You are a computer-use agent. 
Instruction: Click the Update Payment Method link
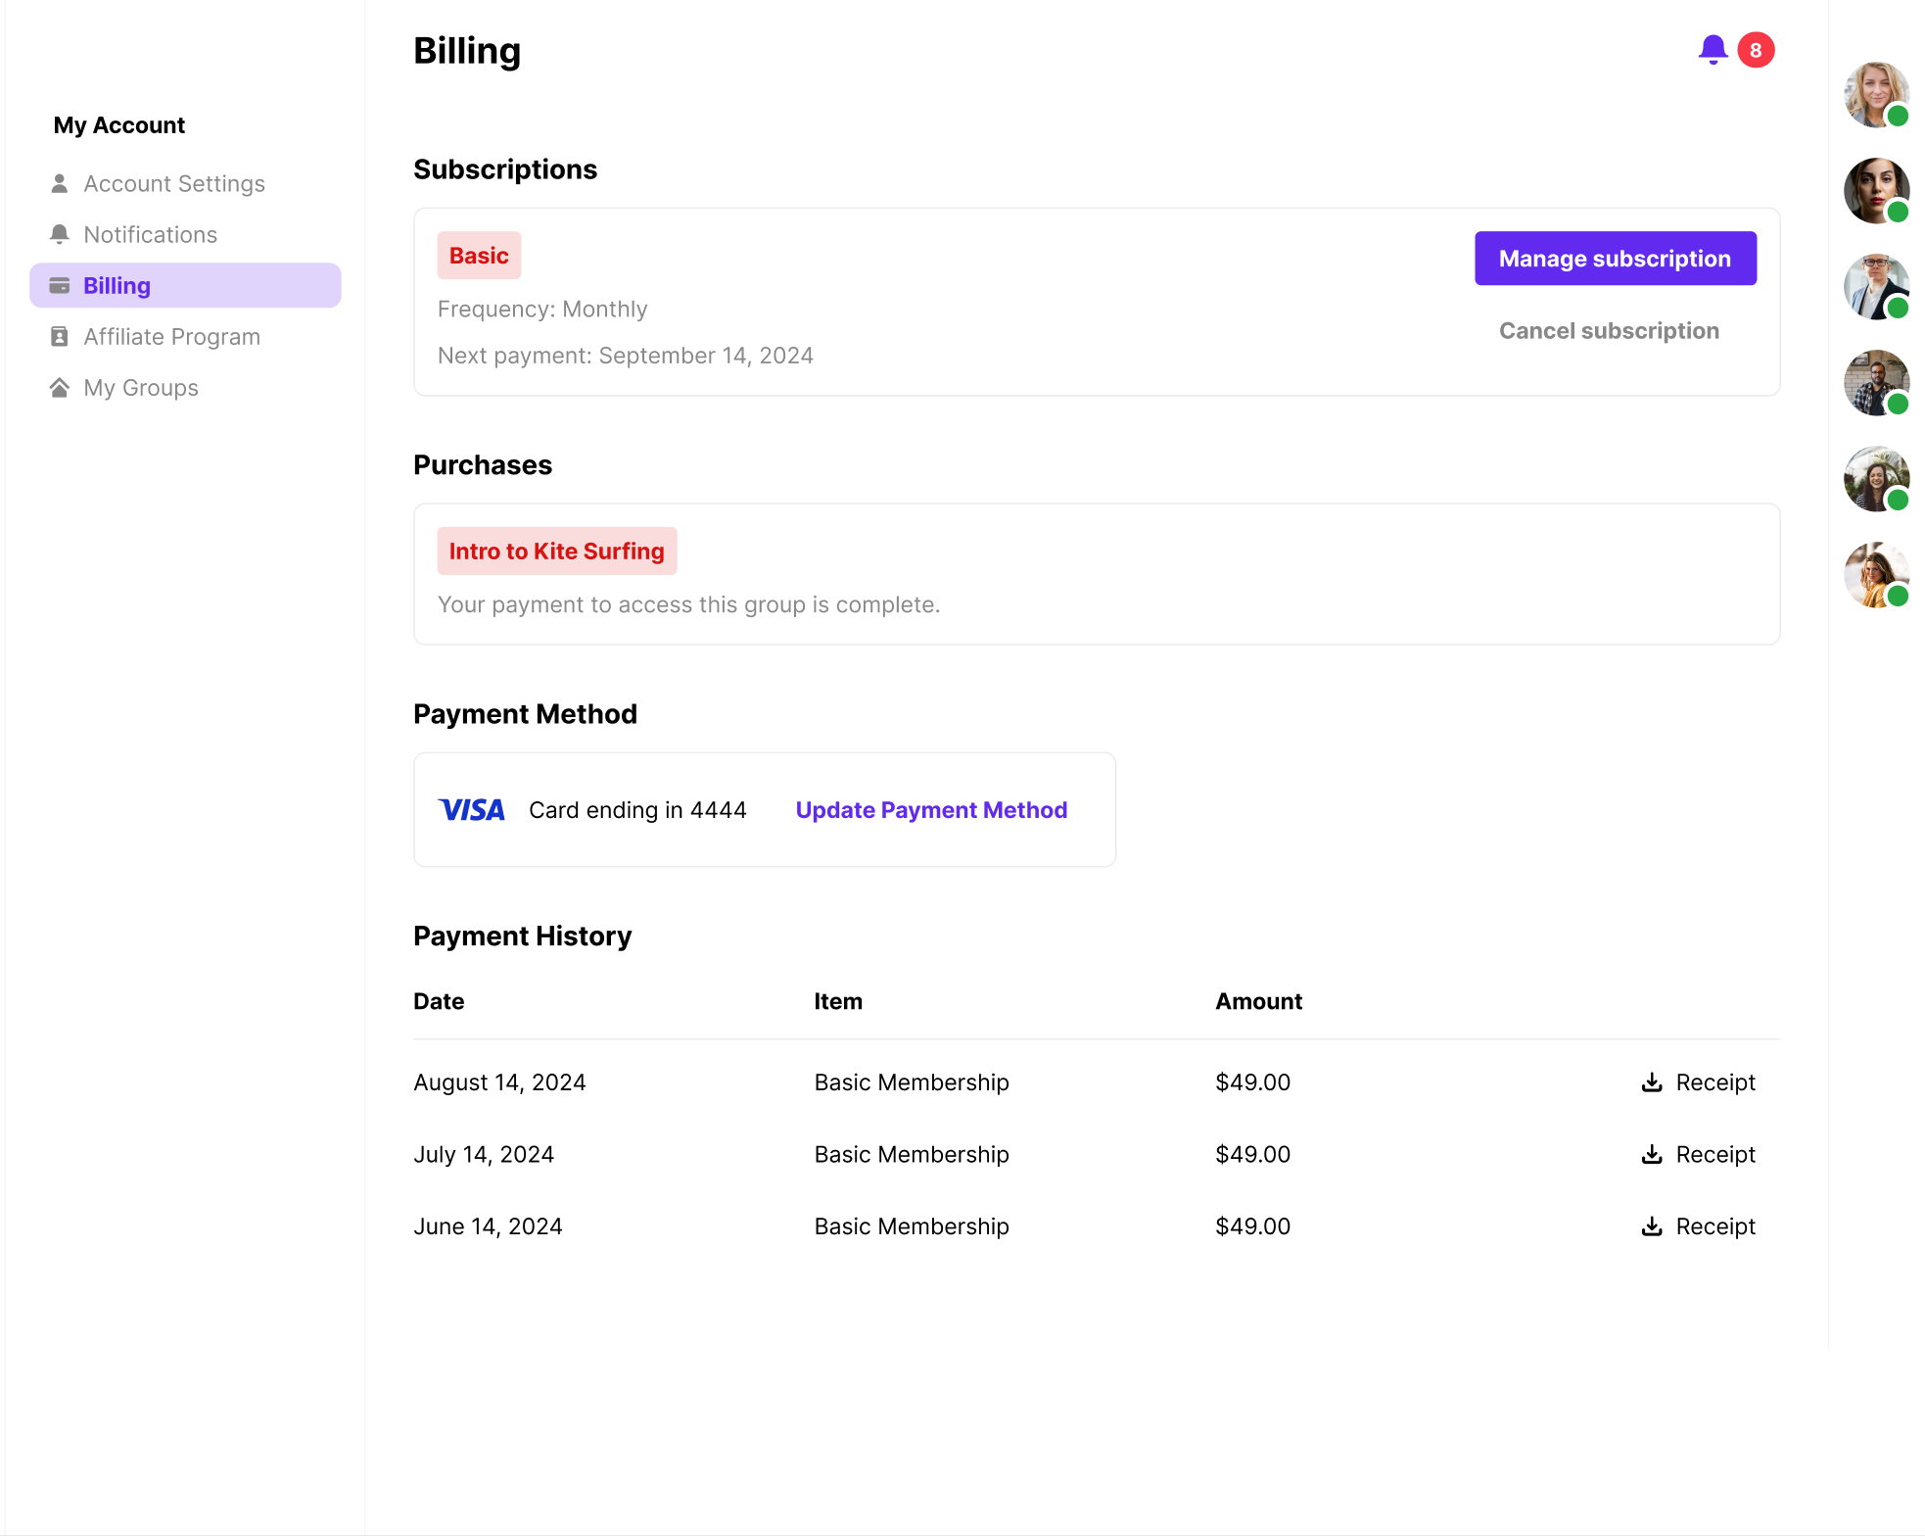point(931,810)
